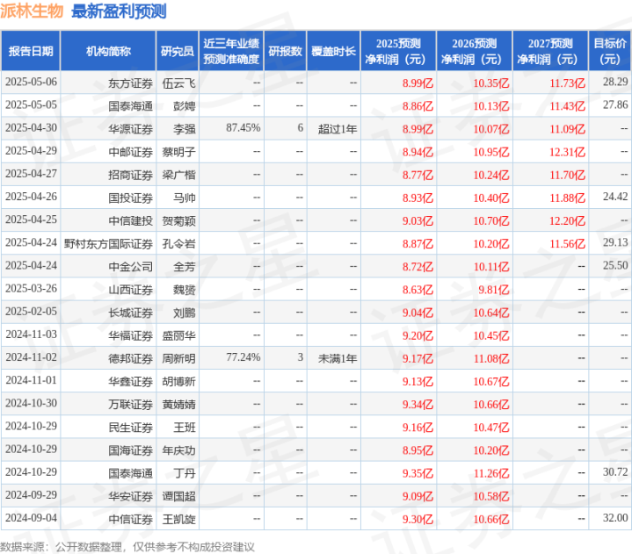
Task: Click 中信证券 in the last row
Action: point(131,520)
